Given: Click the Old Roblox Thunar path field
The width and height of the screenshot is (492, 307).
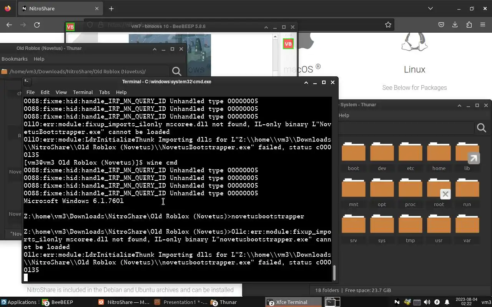Looking at the screenshot, I should (85, 71).
